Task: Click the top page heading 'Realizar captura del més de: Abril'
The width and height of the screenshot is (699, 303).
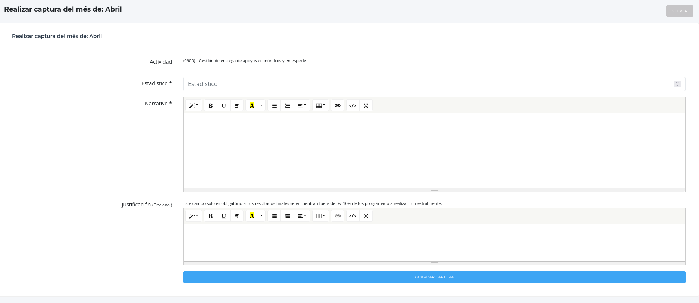Action: (x=63, y=9)
